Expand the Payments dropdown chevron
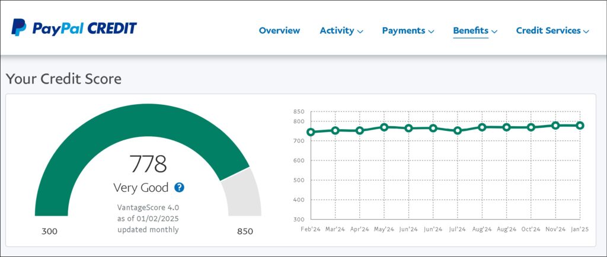The height and width of the screenshot is (257, 607). [x=431, y=31]
